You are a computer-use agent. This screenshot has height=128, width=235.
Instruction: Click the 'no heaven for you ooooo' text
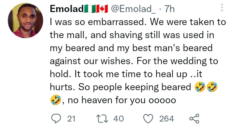click(x=122, y=100)
